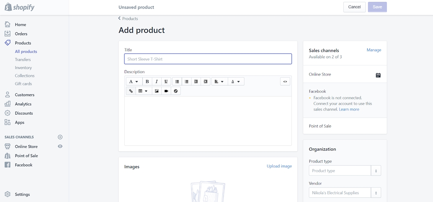Open the text color dropdown
This screenshot has width=433, height=202.
coord(236,82)
